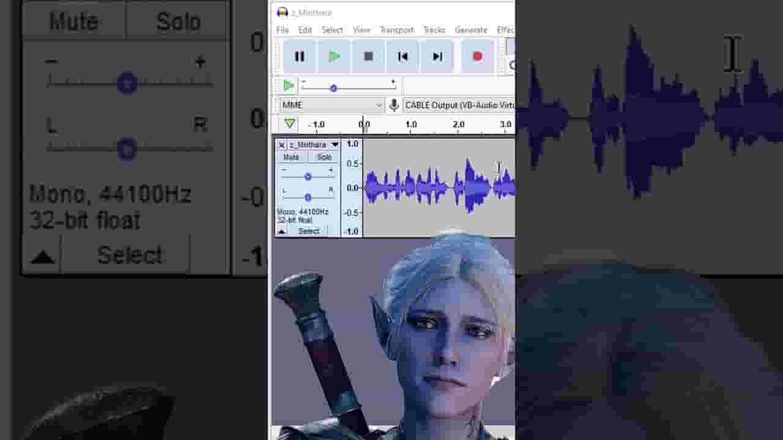Open the partly hidden Effect menu
Image resolution: width=783 pixels, height=440 pixels.
point(505,30)
